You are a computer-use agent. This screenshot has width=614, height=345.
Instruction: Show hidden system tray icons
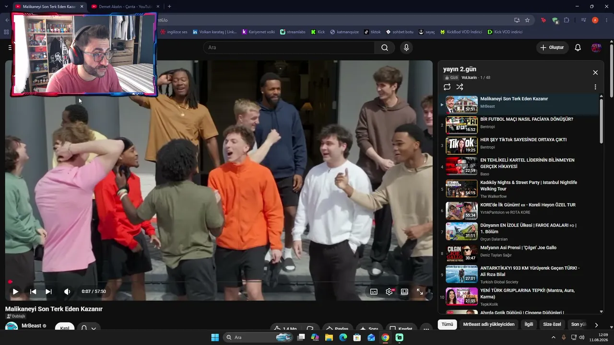click(553, 337)
